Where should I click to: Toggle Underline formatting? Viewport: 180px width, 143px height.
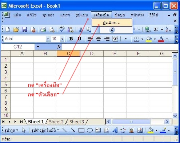click(79, 39)
